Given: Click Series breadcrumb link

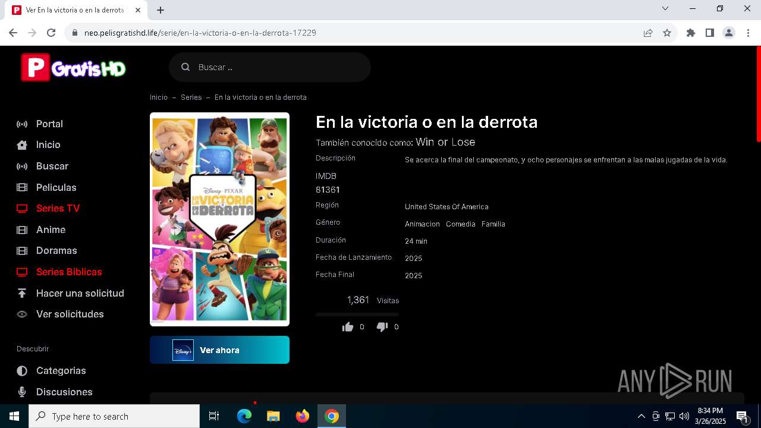Looking at the screenshot, I should click(191, 97).
